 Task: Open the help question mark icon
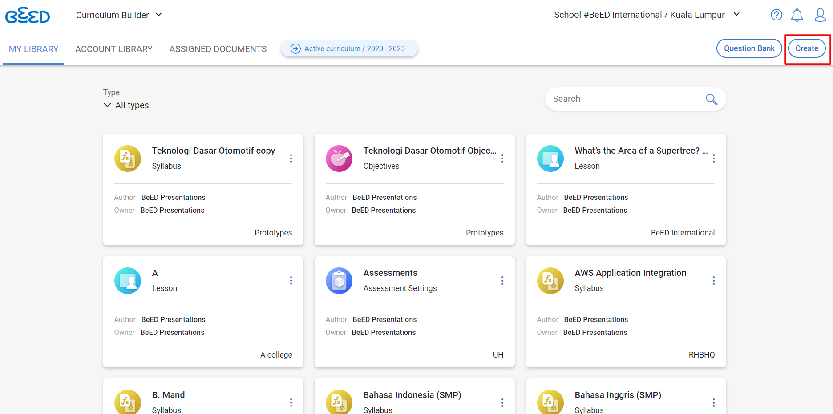[x=776, y=15]
